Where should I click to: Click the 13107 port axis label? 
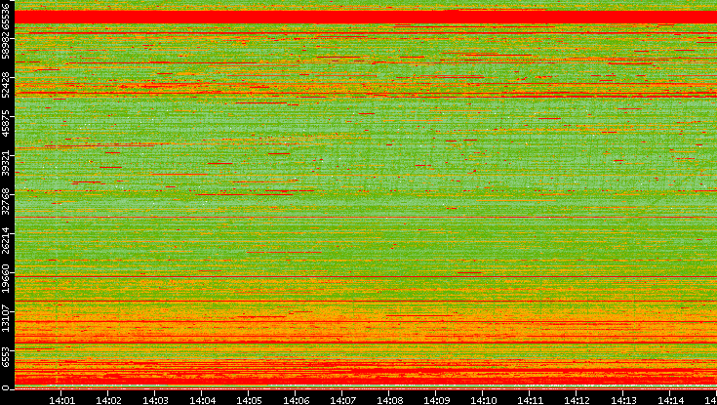(6, 317)
